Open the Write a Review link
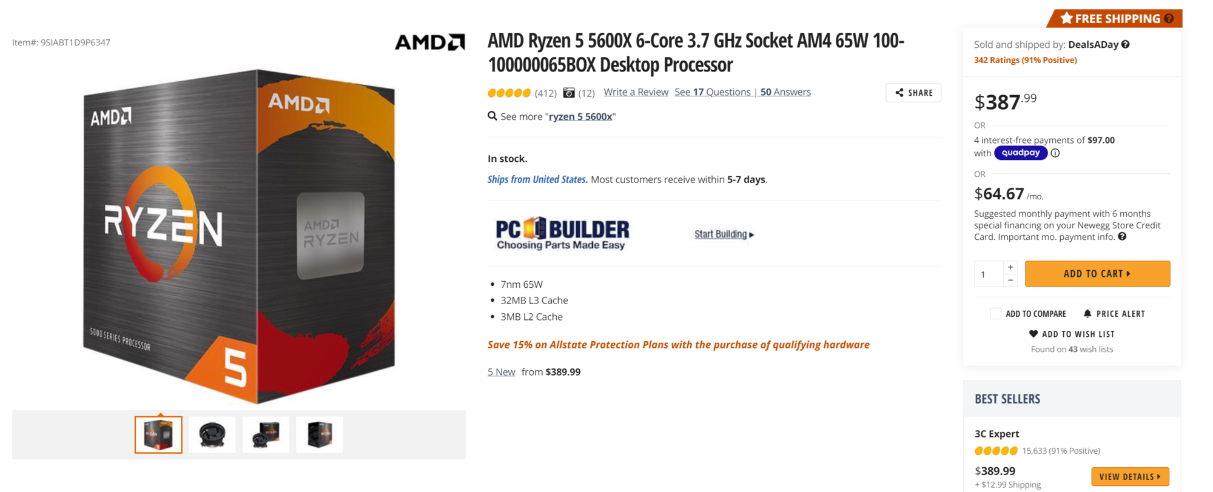 point(636,92)
